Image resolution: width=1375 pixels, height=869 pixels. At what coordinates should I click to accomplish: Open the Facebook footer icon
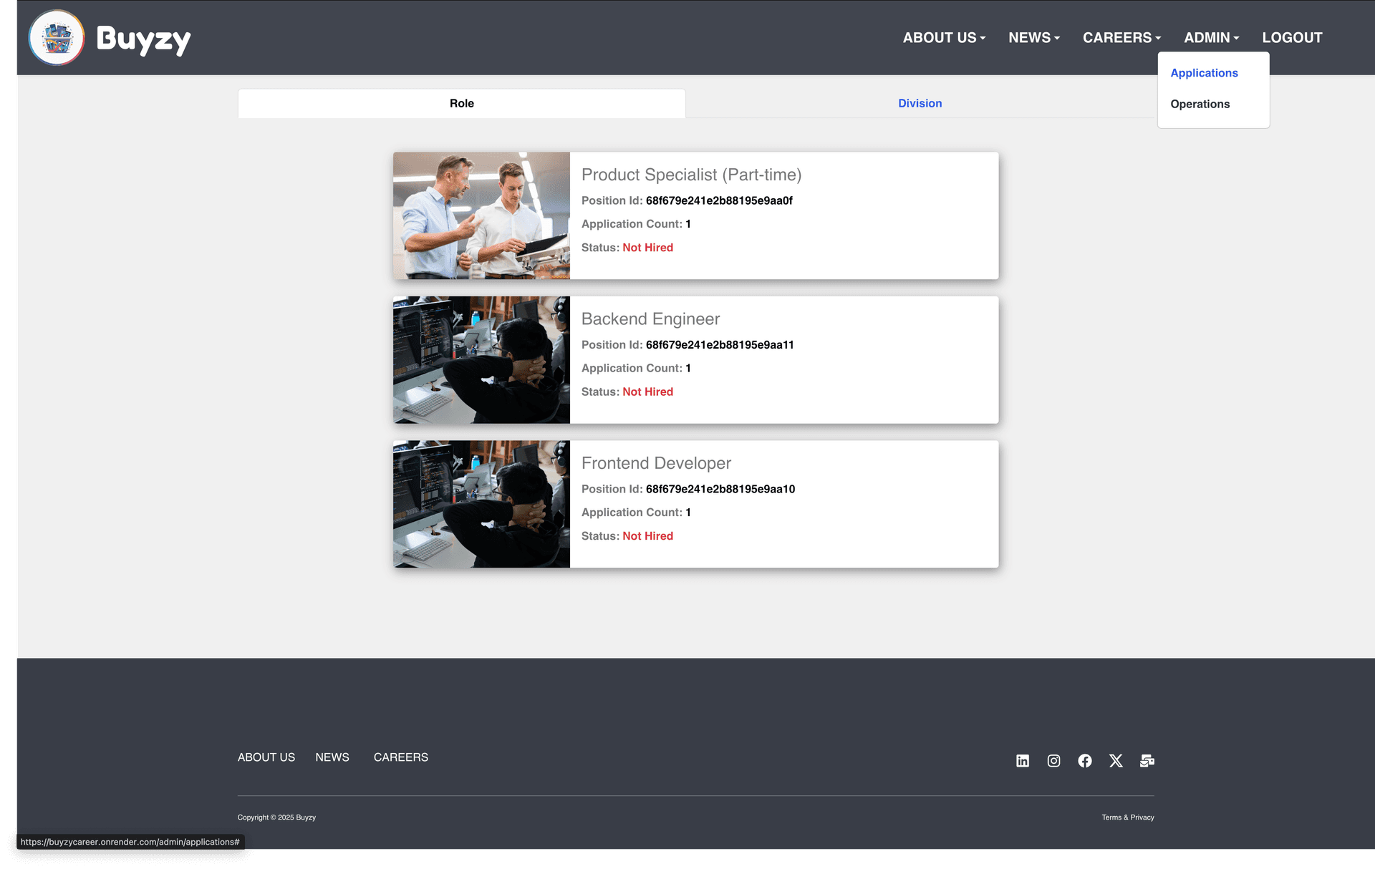tap(1085, 761)
